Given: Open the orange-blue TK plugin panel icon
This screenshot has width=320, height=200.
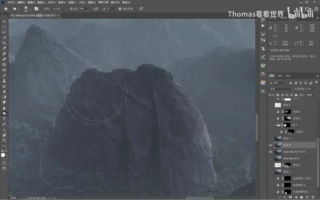Looking at the screenshot, I should (263, 82).
